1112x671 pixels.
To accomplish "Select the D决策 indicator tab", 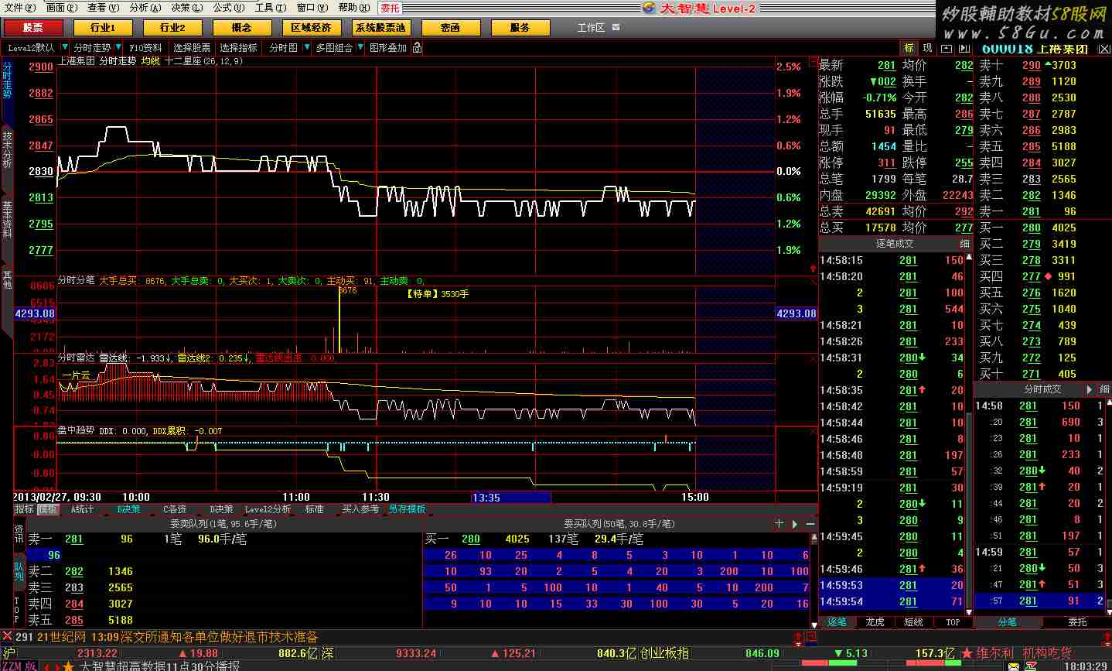I will coord(221,509).
